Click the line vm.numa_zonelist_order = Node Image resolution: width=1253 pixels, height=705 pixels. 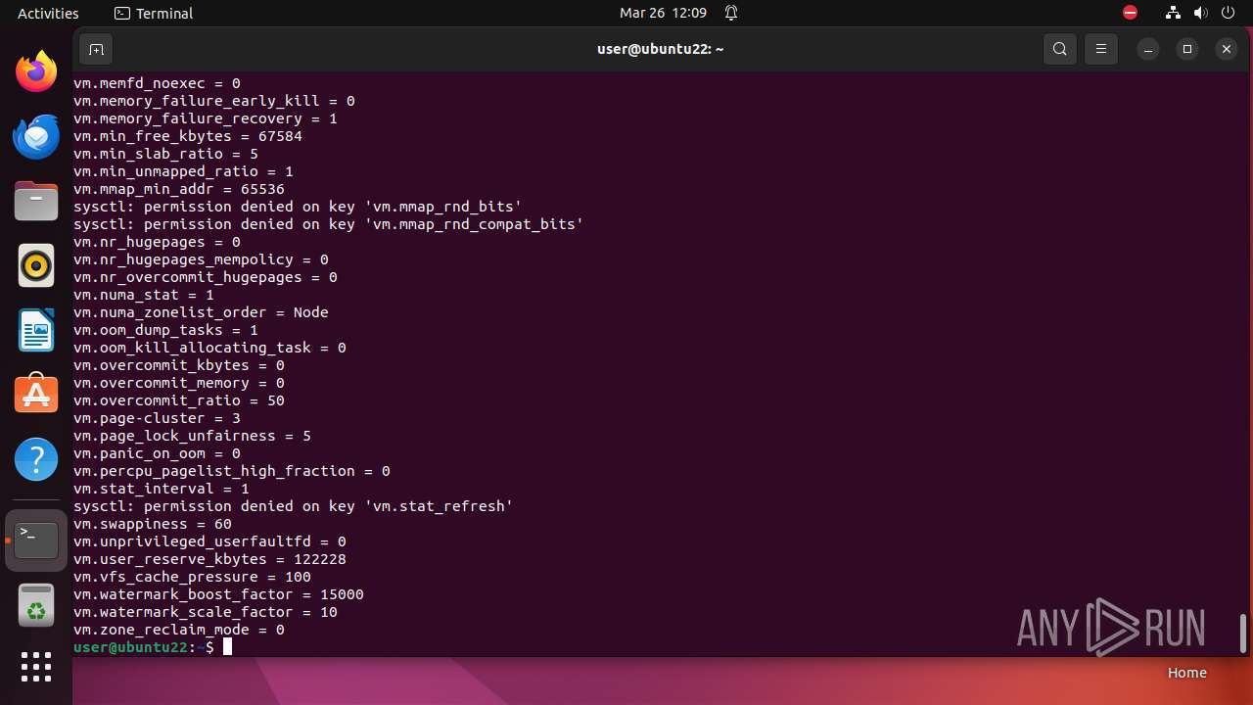tap(201, 312)
